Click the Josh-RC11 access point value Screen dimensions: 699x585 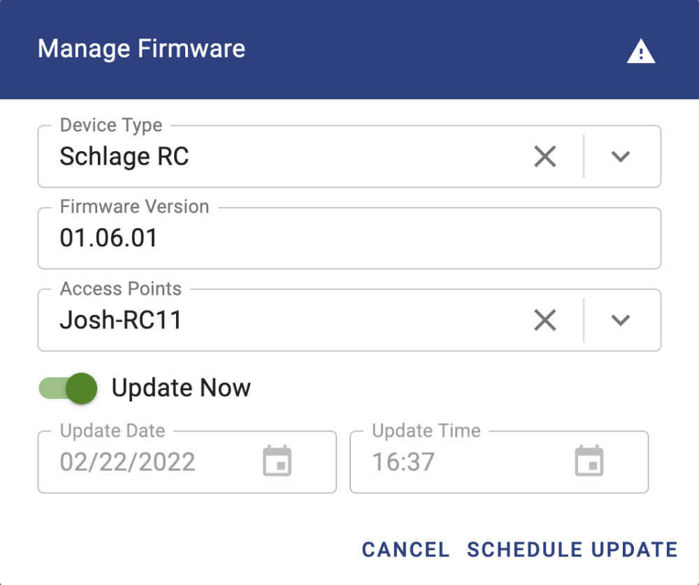pyautogui.click(x=121, y=320)
